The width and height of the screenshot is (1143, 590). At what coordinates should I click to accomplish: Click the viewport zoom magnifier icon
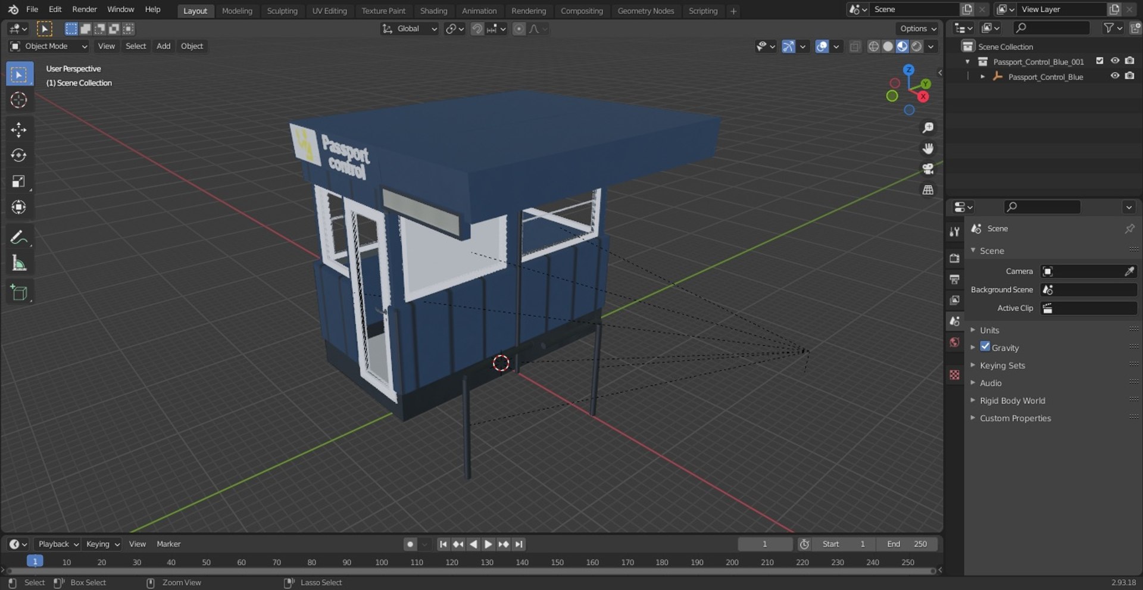[927, 128]
